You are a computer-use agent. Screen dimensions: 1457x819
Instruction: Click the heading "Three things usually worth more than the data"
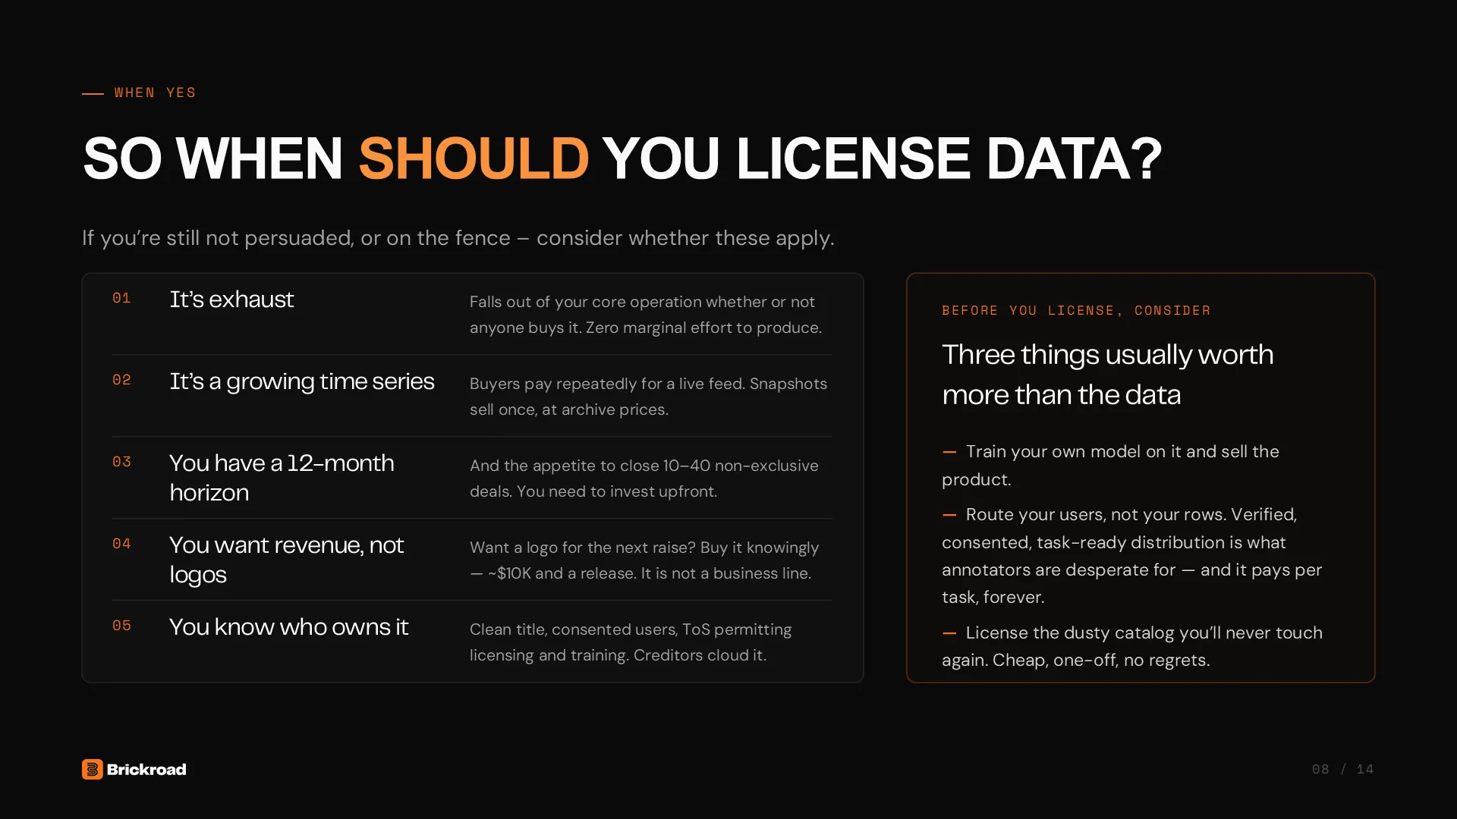coord(1108,375)
